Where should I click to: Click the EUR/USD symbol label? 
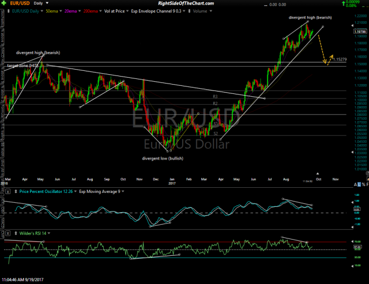pyautogui.click(x=20, y=3)
